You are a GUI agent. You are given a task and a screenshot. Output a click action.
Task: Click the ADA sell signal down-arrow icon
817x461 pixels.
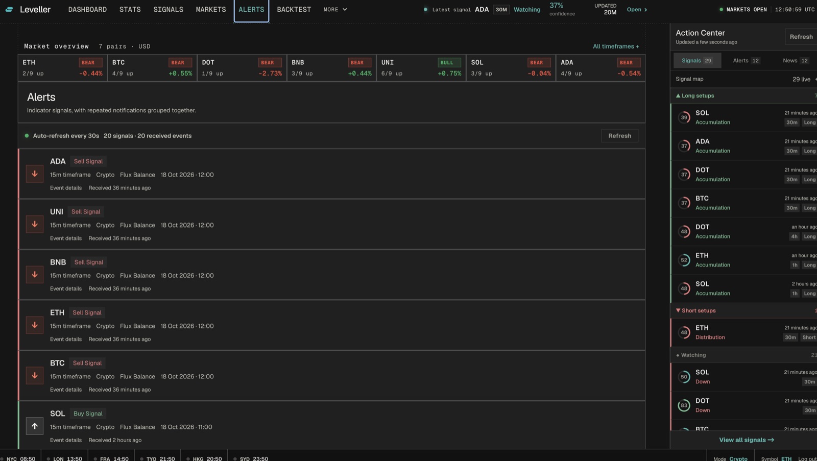point(35,174)
